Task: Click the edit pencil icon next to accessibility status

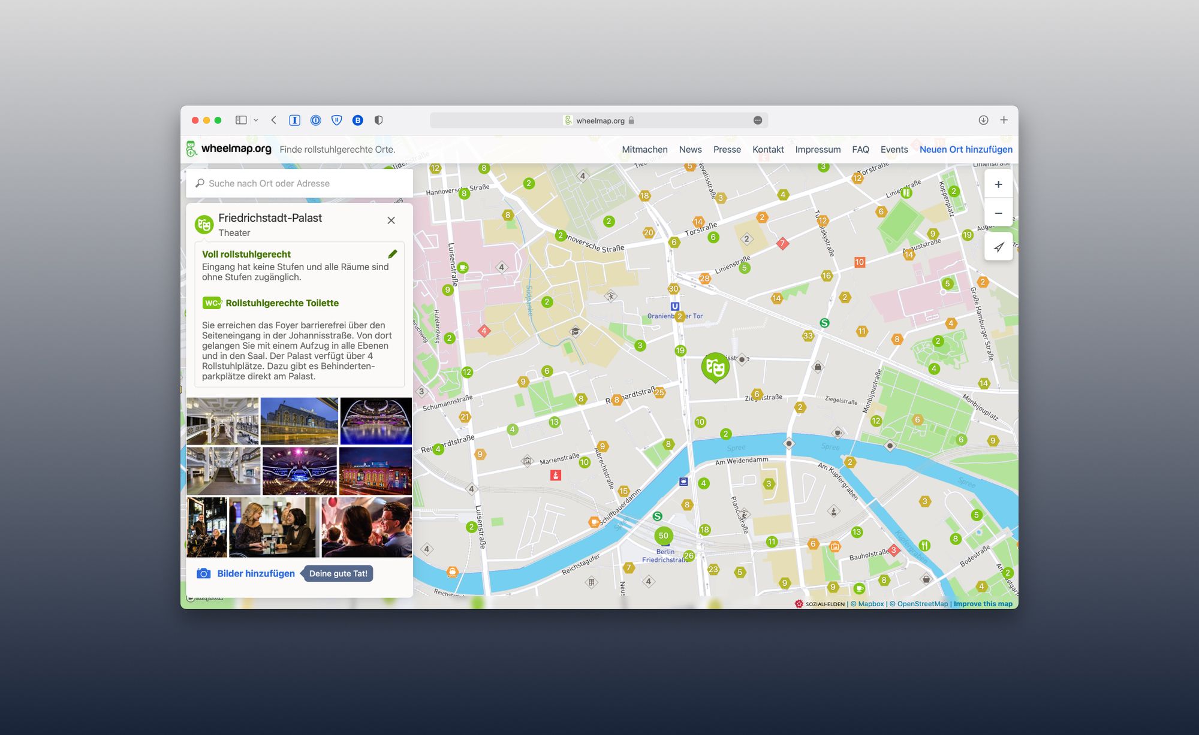Action: point(392,254)
